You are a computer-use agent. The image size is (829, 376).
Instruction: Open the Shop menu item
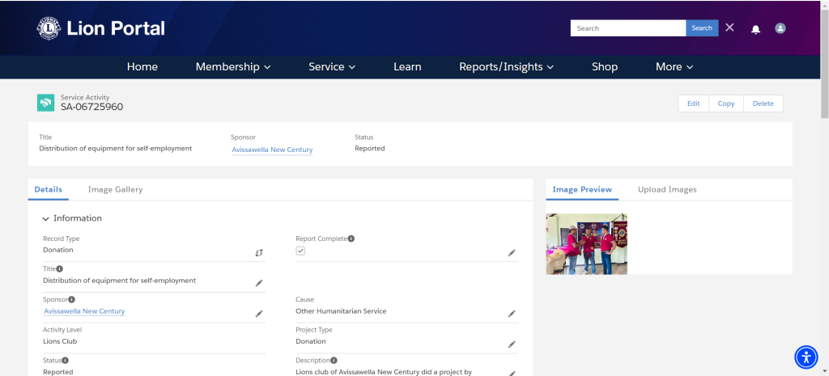point(605,67)
